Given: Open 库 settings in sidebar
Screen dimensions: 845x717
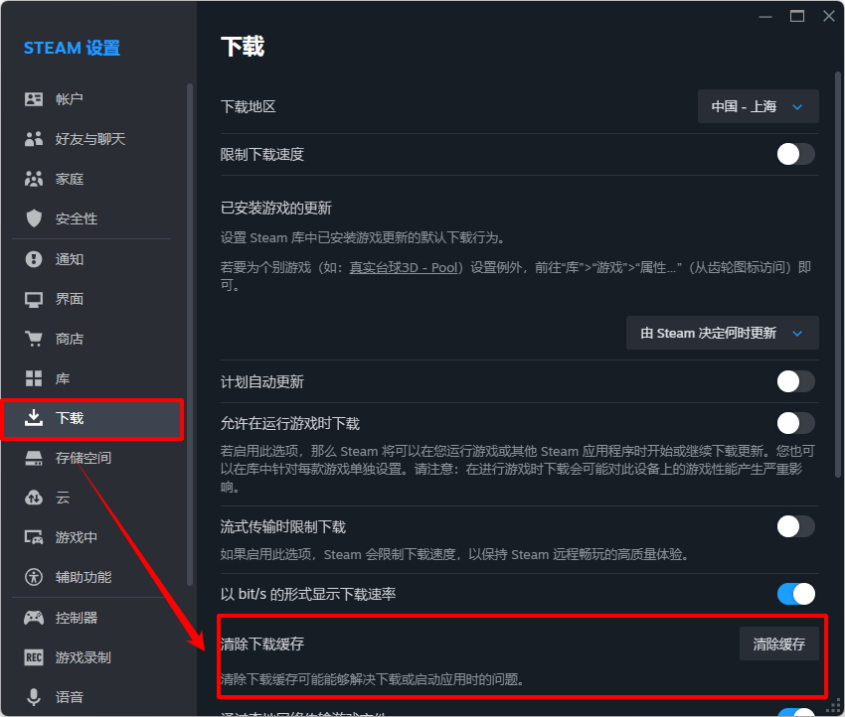Looking at the screenshot, I should click(62, 378).
